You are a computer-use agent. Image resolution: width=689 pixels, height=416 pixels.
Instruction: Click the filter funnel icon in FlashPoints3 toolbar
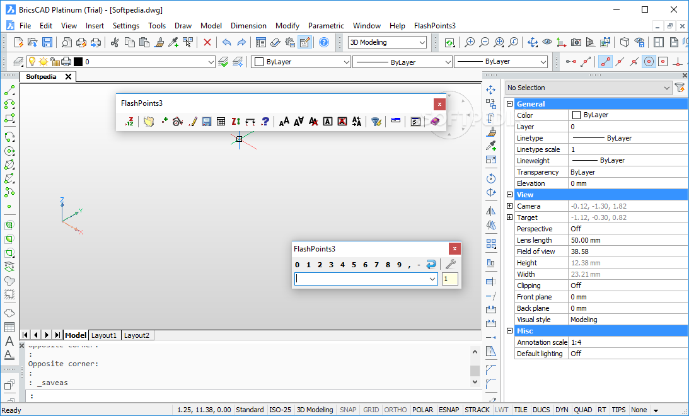[376, 121]
